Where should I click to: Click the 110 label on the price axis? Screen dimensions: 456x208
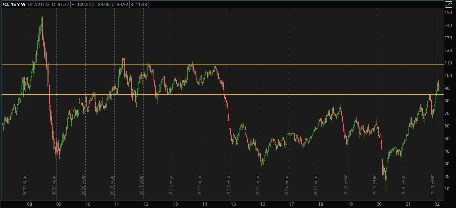[448, 63]
